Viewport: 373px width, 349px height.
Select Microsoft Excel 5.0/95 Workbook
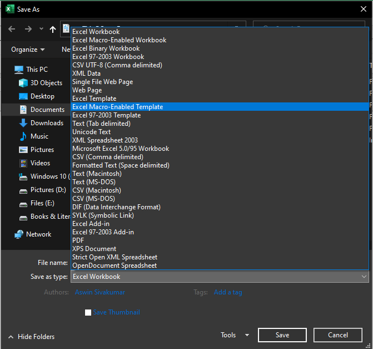220,149
